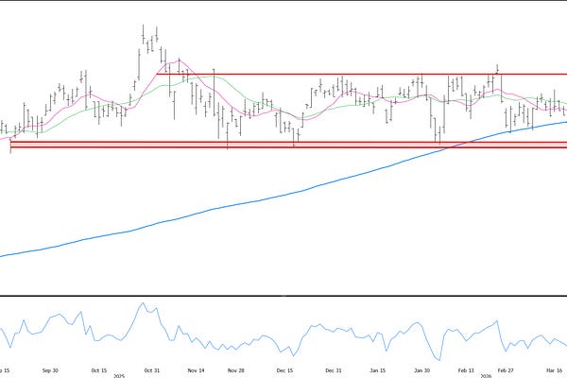This screenshot has width=567, height=378.
Task: Select the upper red horizontal resistance line
Action: point(362,75)
